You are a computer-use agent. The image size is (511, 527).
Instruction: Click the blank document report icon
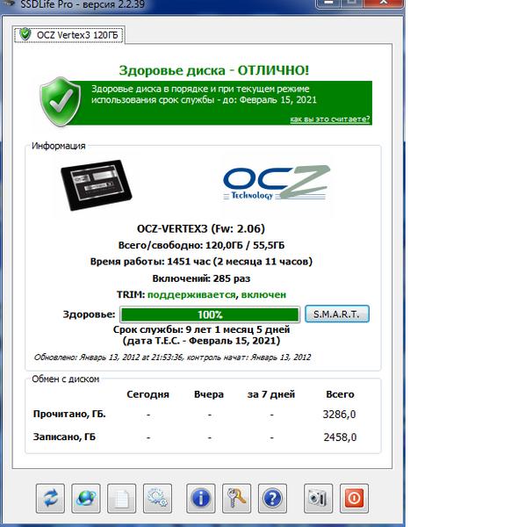click(x=122, y=498)
